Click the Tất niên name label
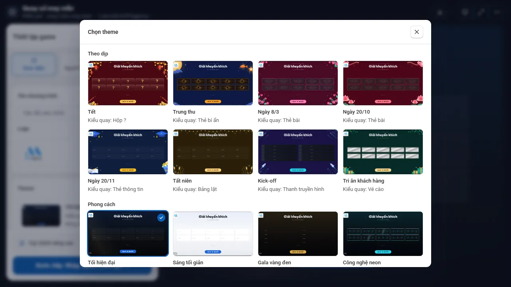 (x=182, y=181)
